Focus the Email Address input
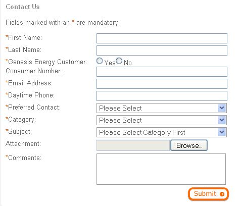The height and width of the screenshot is (206, 239). (162, 84)
